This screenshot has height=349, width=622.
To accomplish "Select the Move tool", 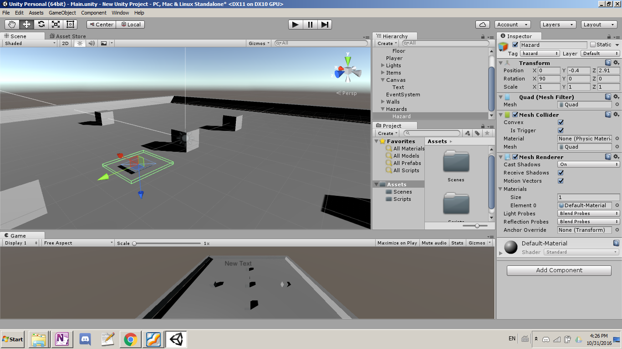I will point(26,25).
